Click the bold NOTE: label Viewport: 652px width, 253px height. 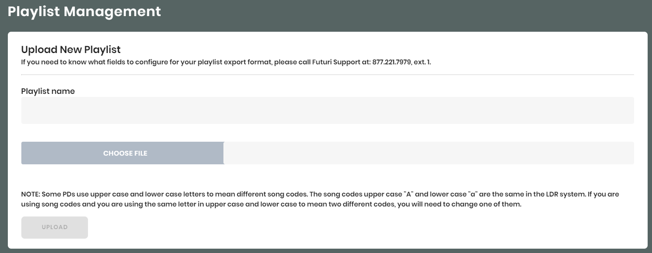(x=30, y=194)
